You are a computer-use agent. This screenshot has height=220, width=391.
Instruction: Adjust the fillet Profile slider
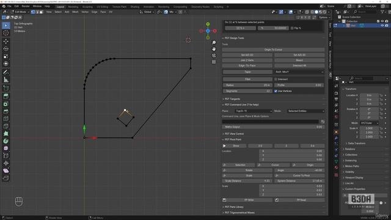coord(299,85)
